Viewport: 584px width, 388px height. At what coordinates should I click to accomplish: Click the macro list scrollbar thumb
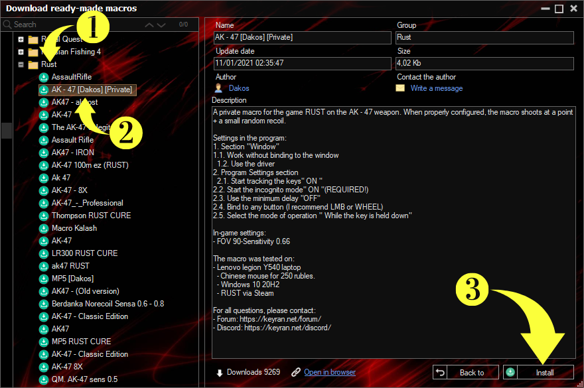coord(7,130)
